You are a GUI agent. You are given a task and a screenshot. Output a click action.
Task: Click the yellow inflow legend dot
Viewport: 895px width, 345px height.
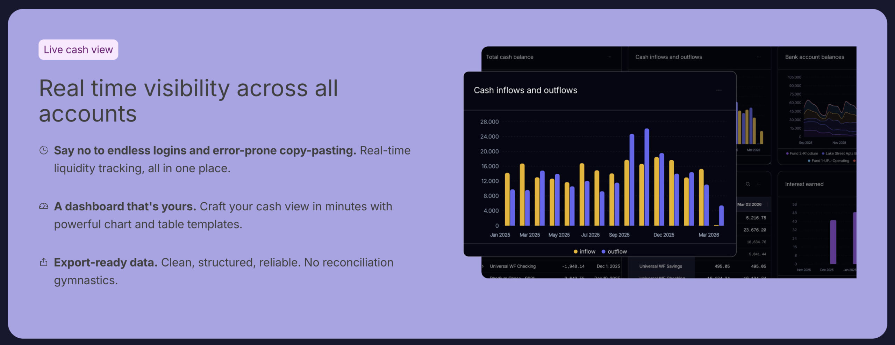coord(575,252)
